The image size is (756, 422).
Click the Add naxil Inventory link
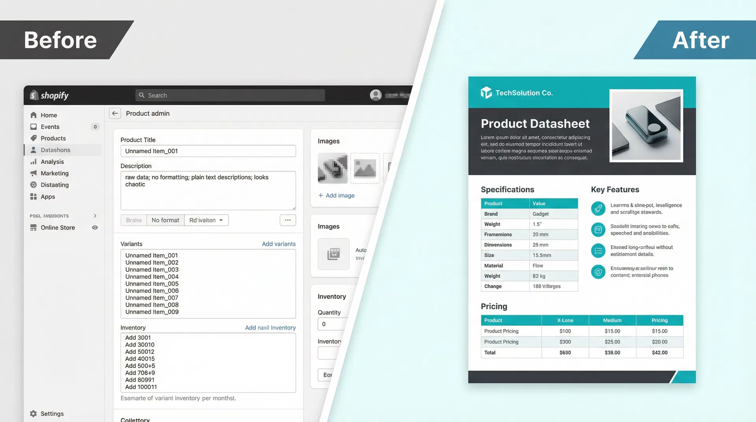[270, 328]
